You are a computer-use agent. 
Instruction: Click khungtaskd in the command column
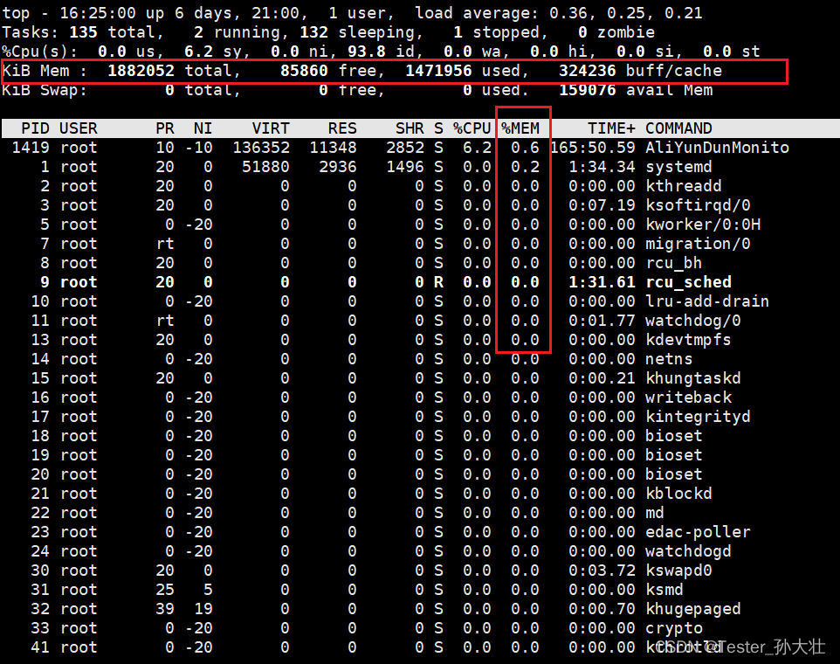click(692, 378)
